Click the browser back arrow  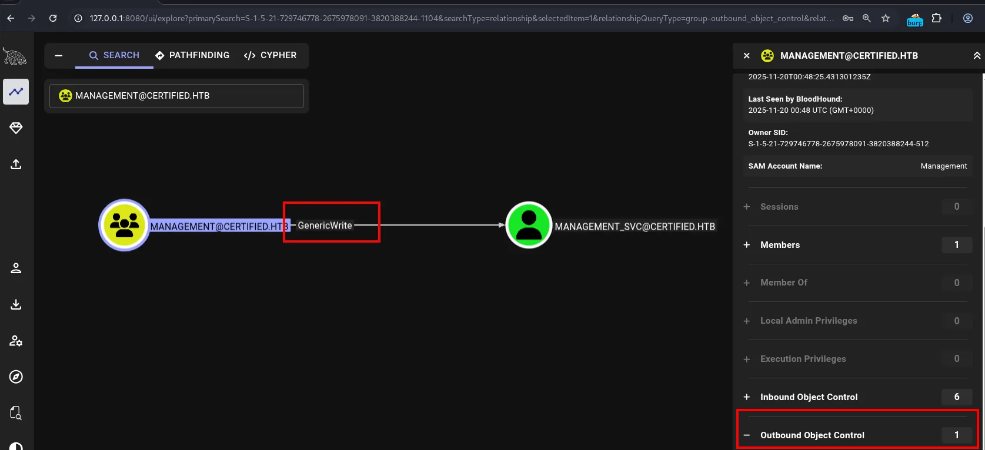(x=11, y=18)
